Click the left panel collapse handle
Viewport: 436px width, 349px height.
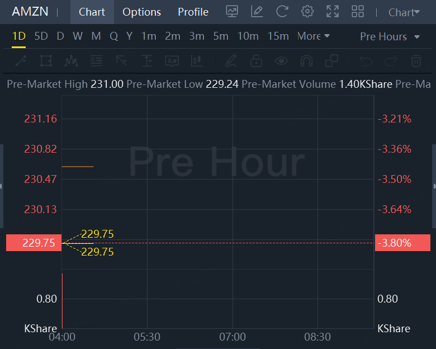click(2, 186)
